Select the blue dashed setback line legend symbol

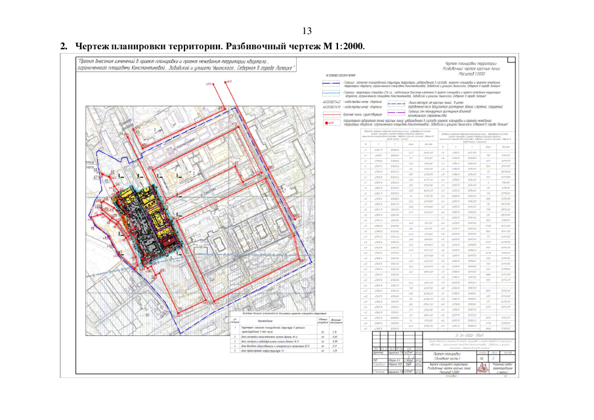pos(397,104)
